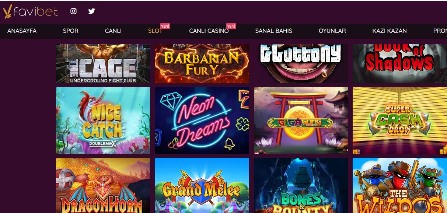Viewport: 447px width, 213px height.
Task: Open the Twitter bird icon
Action: (x=92, y=11)
